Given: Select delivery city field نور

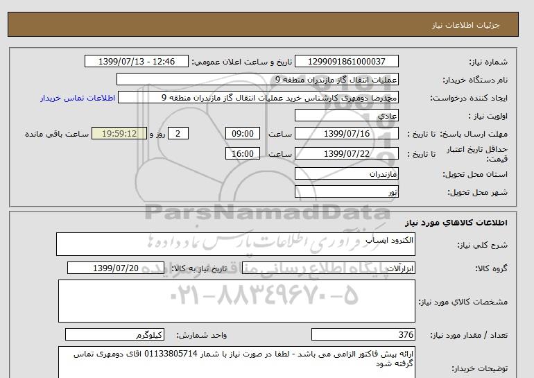Looking at the screenshot, I should tap(346, 191).
